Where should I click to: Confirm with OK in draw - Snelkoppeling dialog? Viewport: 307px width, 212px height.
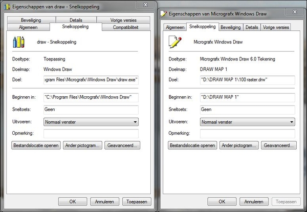click(73, 202)
